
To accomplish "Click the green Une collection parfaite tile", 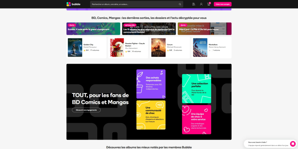I will (197, 89).
